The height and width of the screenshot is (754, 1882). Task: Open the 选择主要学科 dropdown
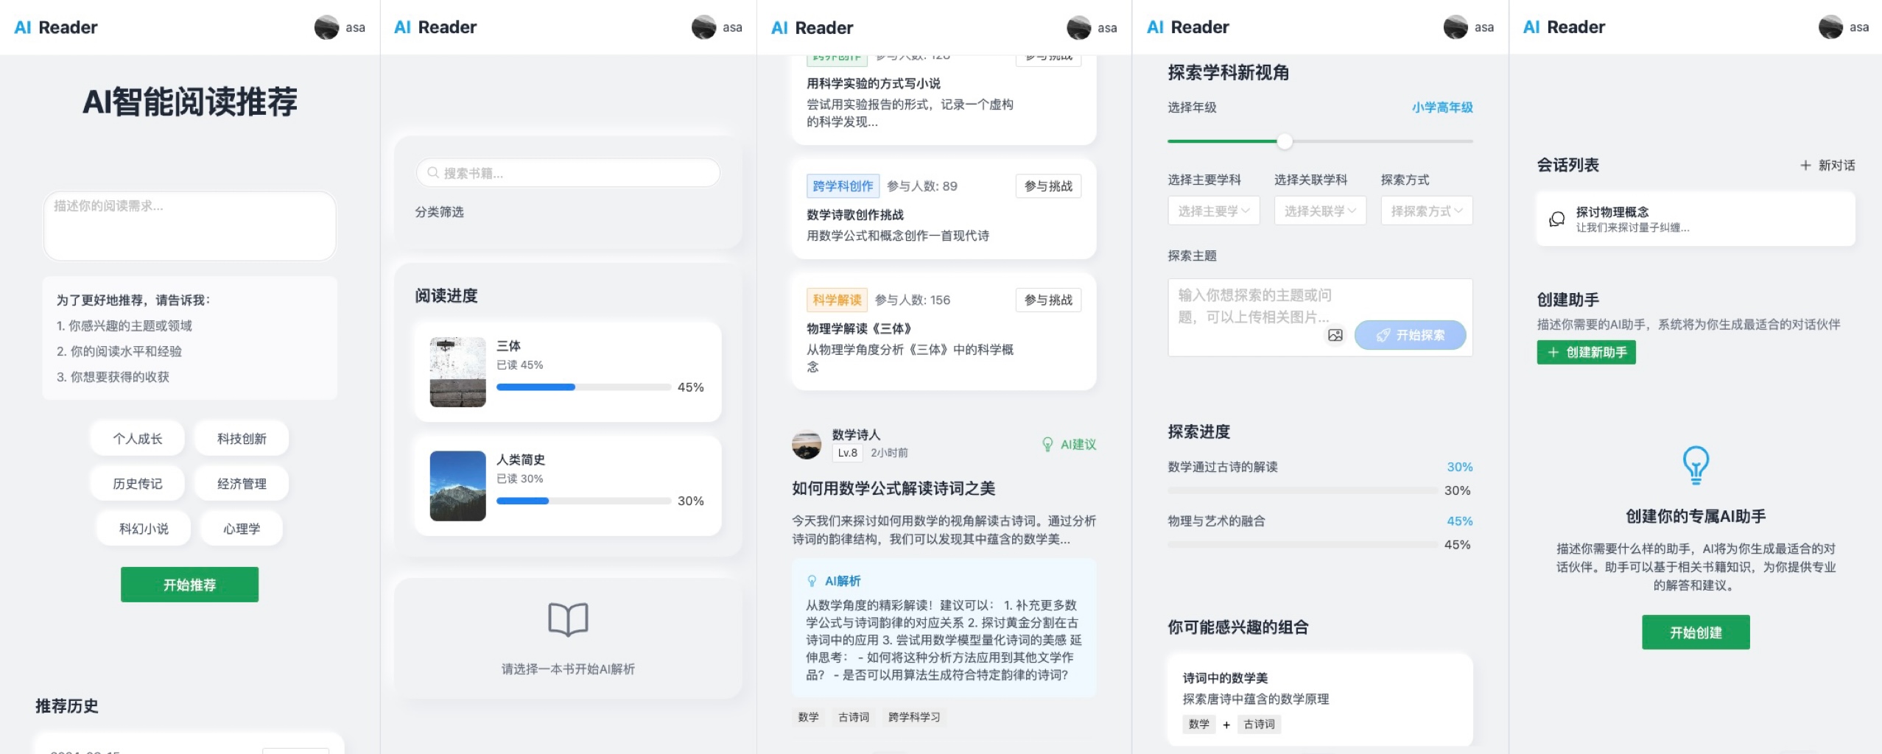click(x=1213, y=211)
